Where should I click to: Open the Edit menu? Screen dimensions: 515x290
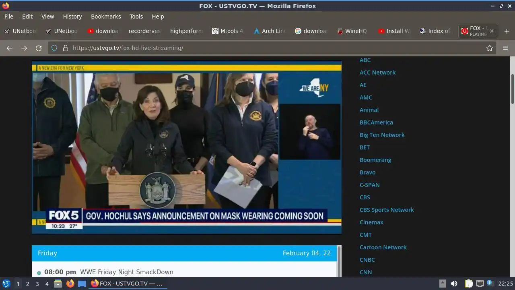click(x=27, y=17)
